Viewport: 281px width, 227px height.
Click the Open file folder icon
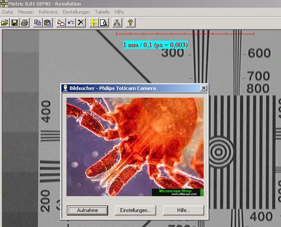click(5, 23)
